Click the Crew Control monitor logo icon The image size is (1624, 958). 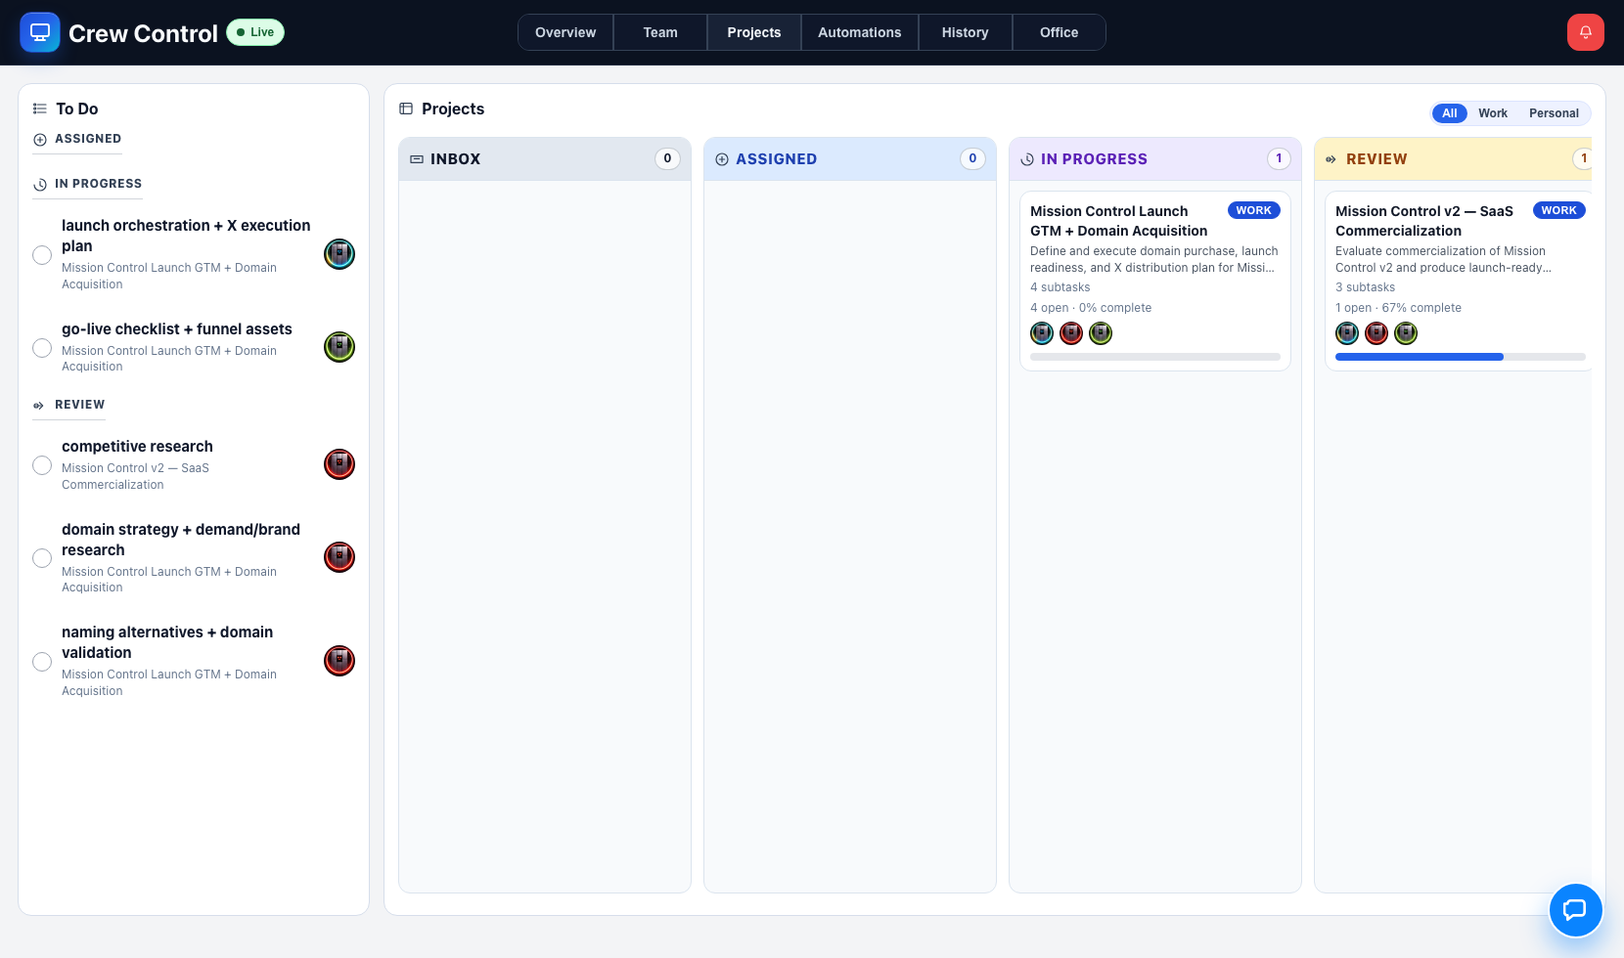(x=40, y=32)
